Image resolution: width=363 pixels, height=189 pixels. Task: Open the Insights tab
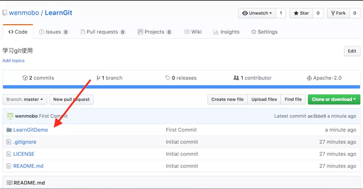[x=226, y=32]
